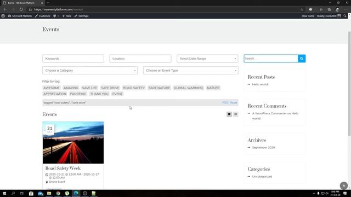Click the Location input field

(140, 59)
